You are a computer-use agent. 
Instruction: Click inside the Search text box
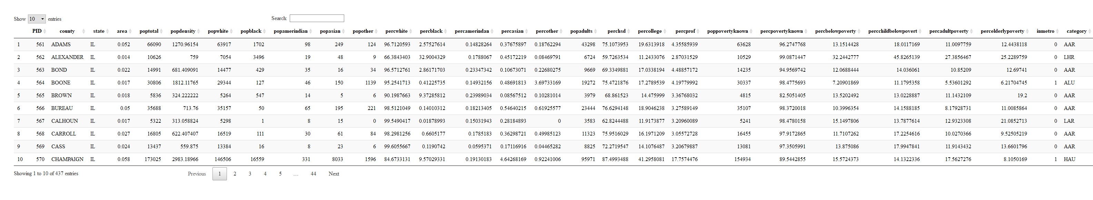[317, 18]
